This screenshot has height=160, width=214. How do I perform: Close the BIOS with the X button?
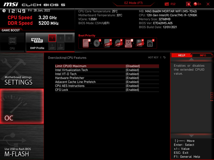[x=208, y=4]
